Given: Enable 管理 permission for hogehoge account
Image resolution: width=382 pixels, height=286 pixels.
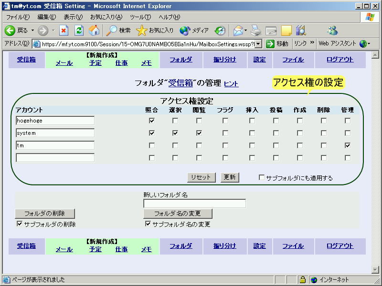Looking at the screenshot, I should tap(348, 121).
